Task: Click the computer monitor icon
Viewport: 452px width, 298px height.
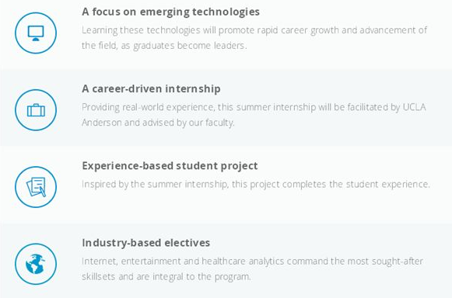Action: click(36, 33)
